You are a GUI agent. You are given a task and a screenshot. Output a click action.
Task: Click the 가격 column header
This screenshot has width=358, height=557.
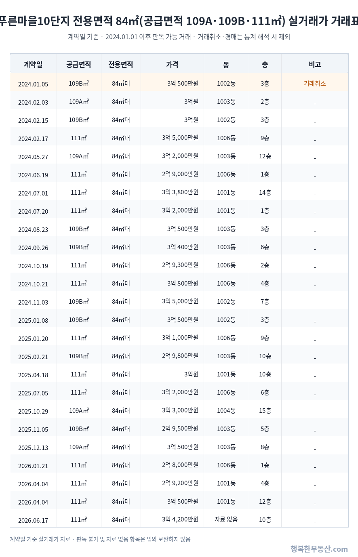(x=172, y=64)
